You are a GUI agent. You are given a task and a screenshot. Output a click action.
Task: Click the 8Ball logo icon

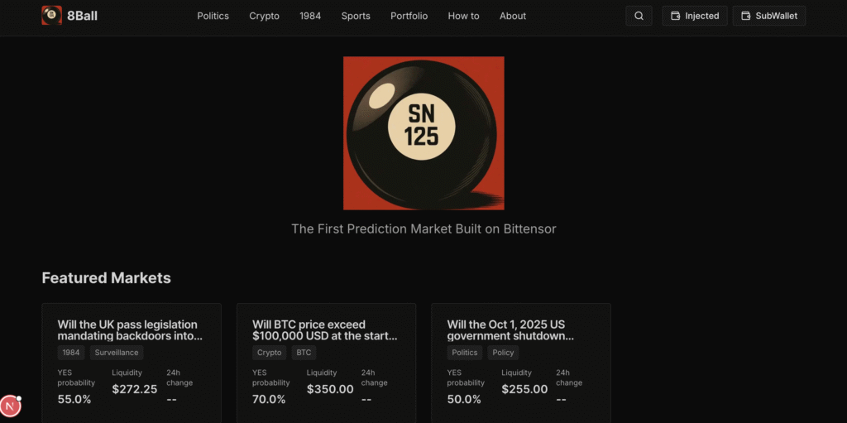pyautogui.click(x=51, y=16)
